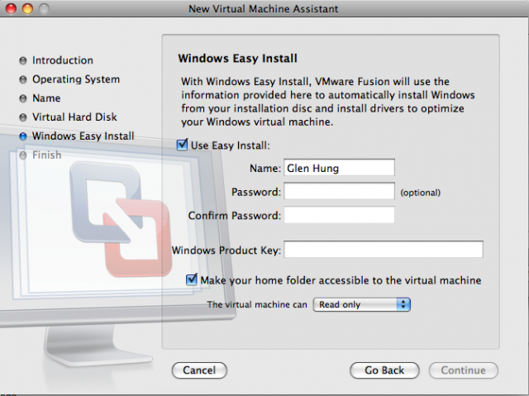
Task: Click the gray bullet beside Introduction
Action: click(23, 60)
